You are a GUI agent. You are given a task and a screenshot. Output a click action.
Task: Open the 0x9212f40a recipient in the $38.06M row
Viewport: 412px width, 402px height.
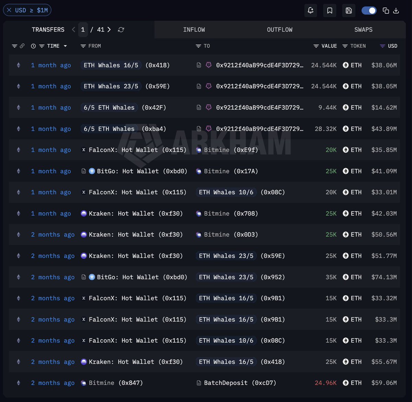pos(260,65)
